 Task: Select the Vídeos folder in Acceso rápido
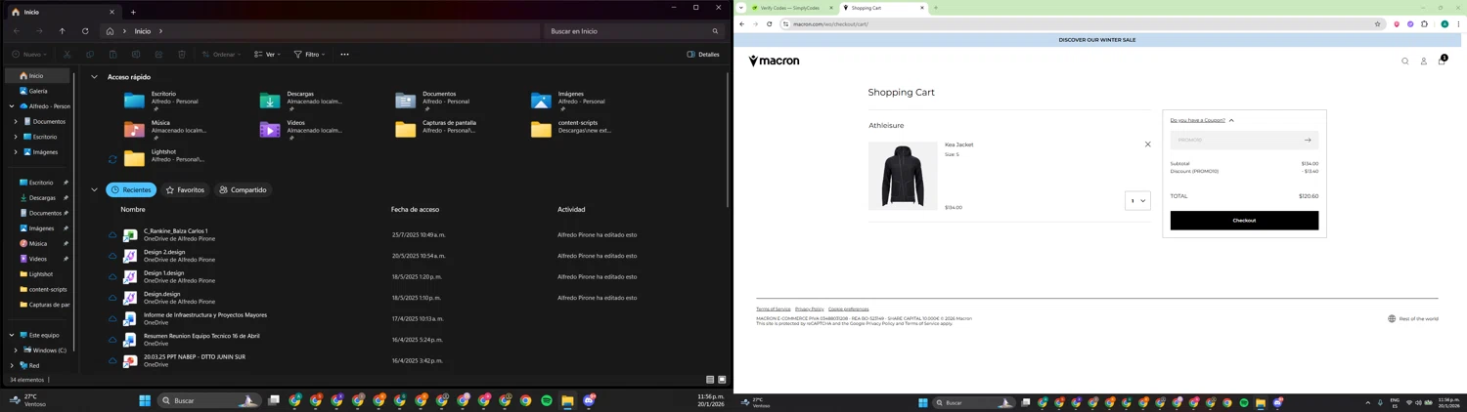point(301,128)
